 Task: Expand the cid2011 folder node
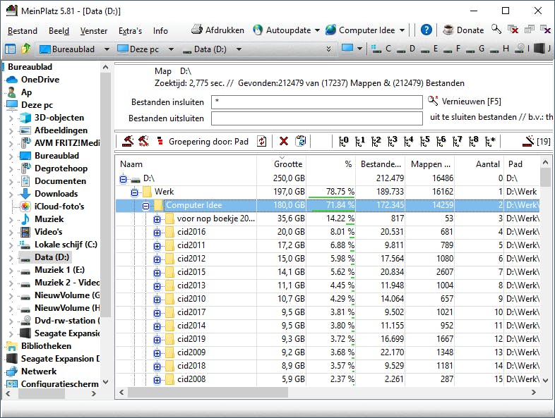pos(157,246)
